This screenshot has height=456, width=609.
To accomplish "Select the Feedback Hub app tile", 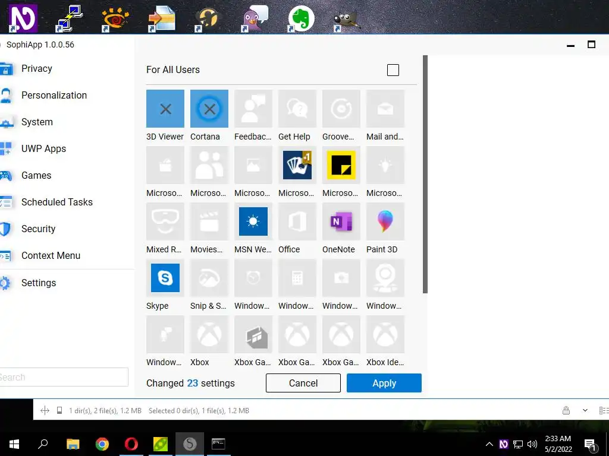I will tap(253, 109).
